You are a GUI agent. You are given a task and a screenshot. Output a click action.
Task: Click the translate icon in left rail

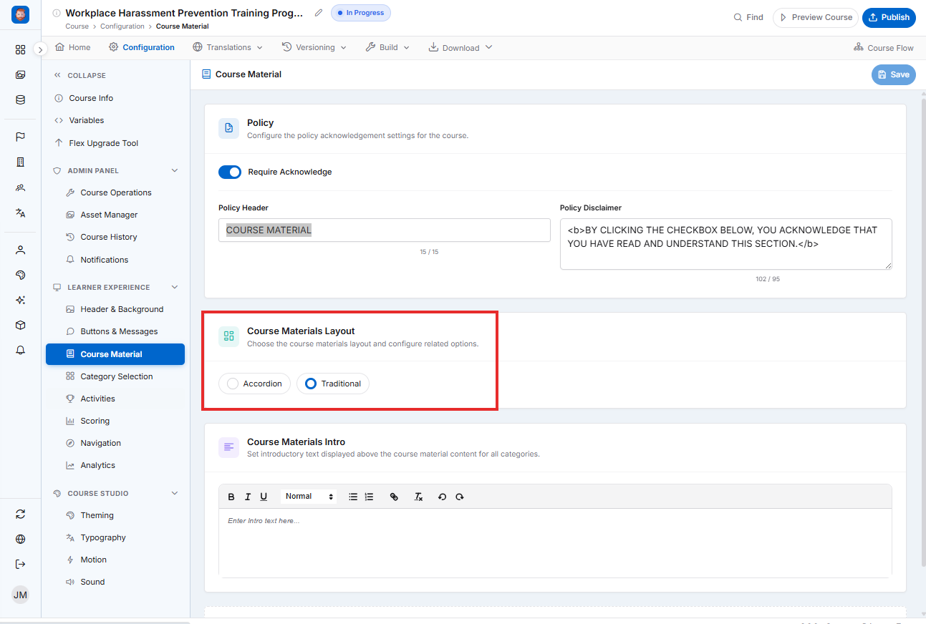(x=20, y=213)
